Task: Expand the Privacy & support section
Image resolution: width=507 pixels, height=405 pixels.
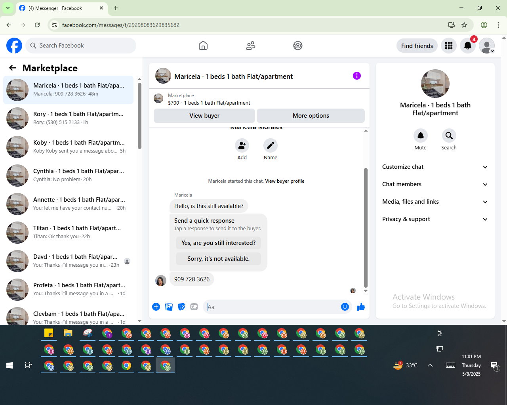Action: point(435,219)
